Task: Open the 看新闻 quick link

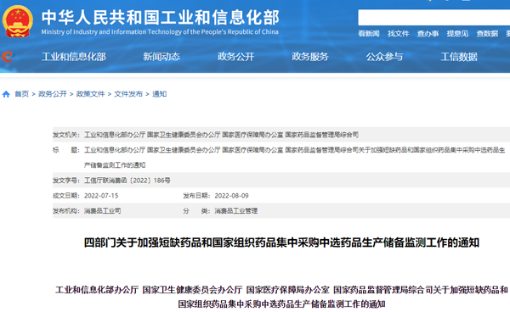Action: pyautogui.click(x=369, y=33)
